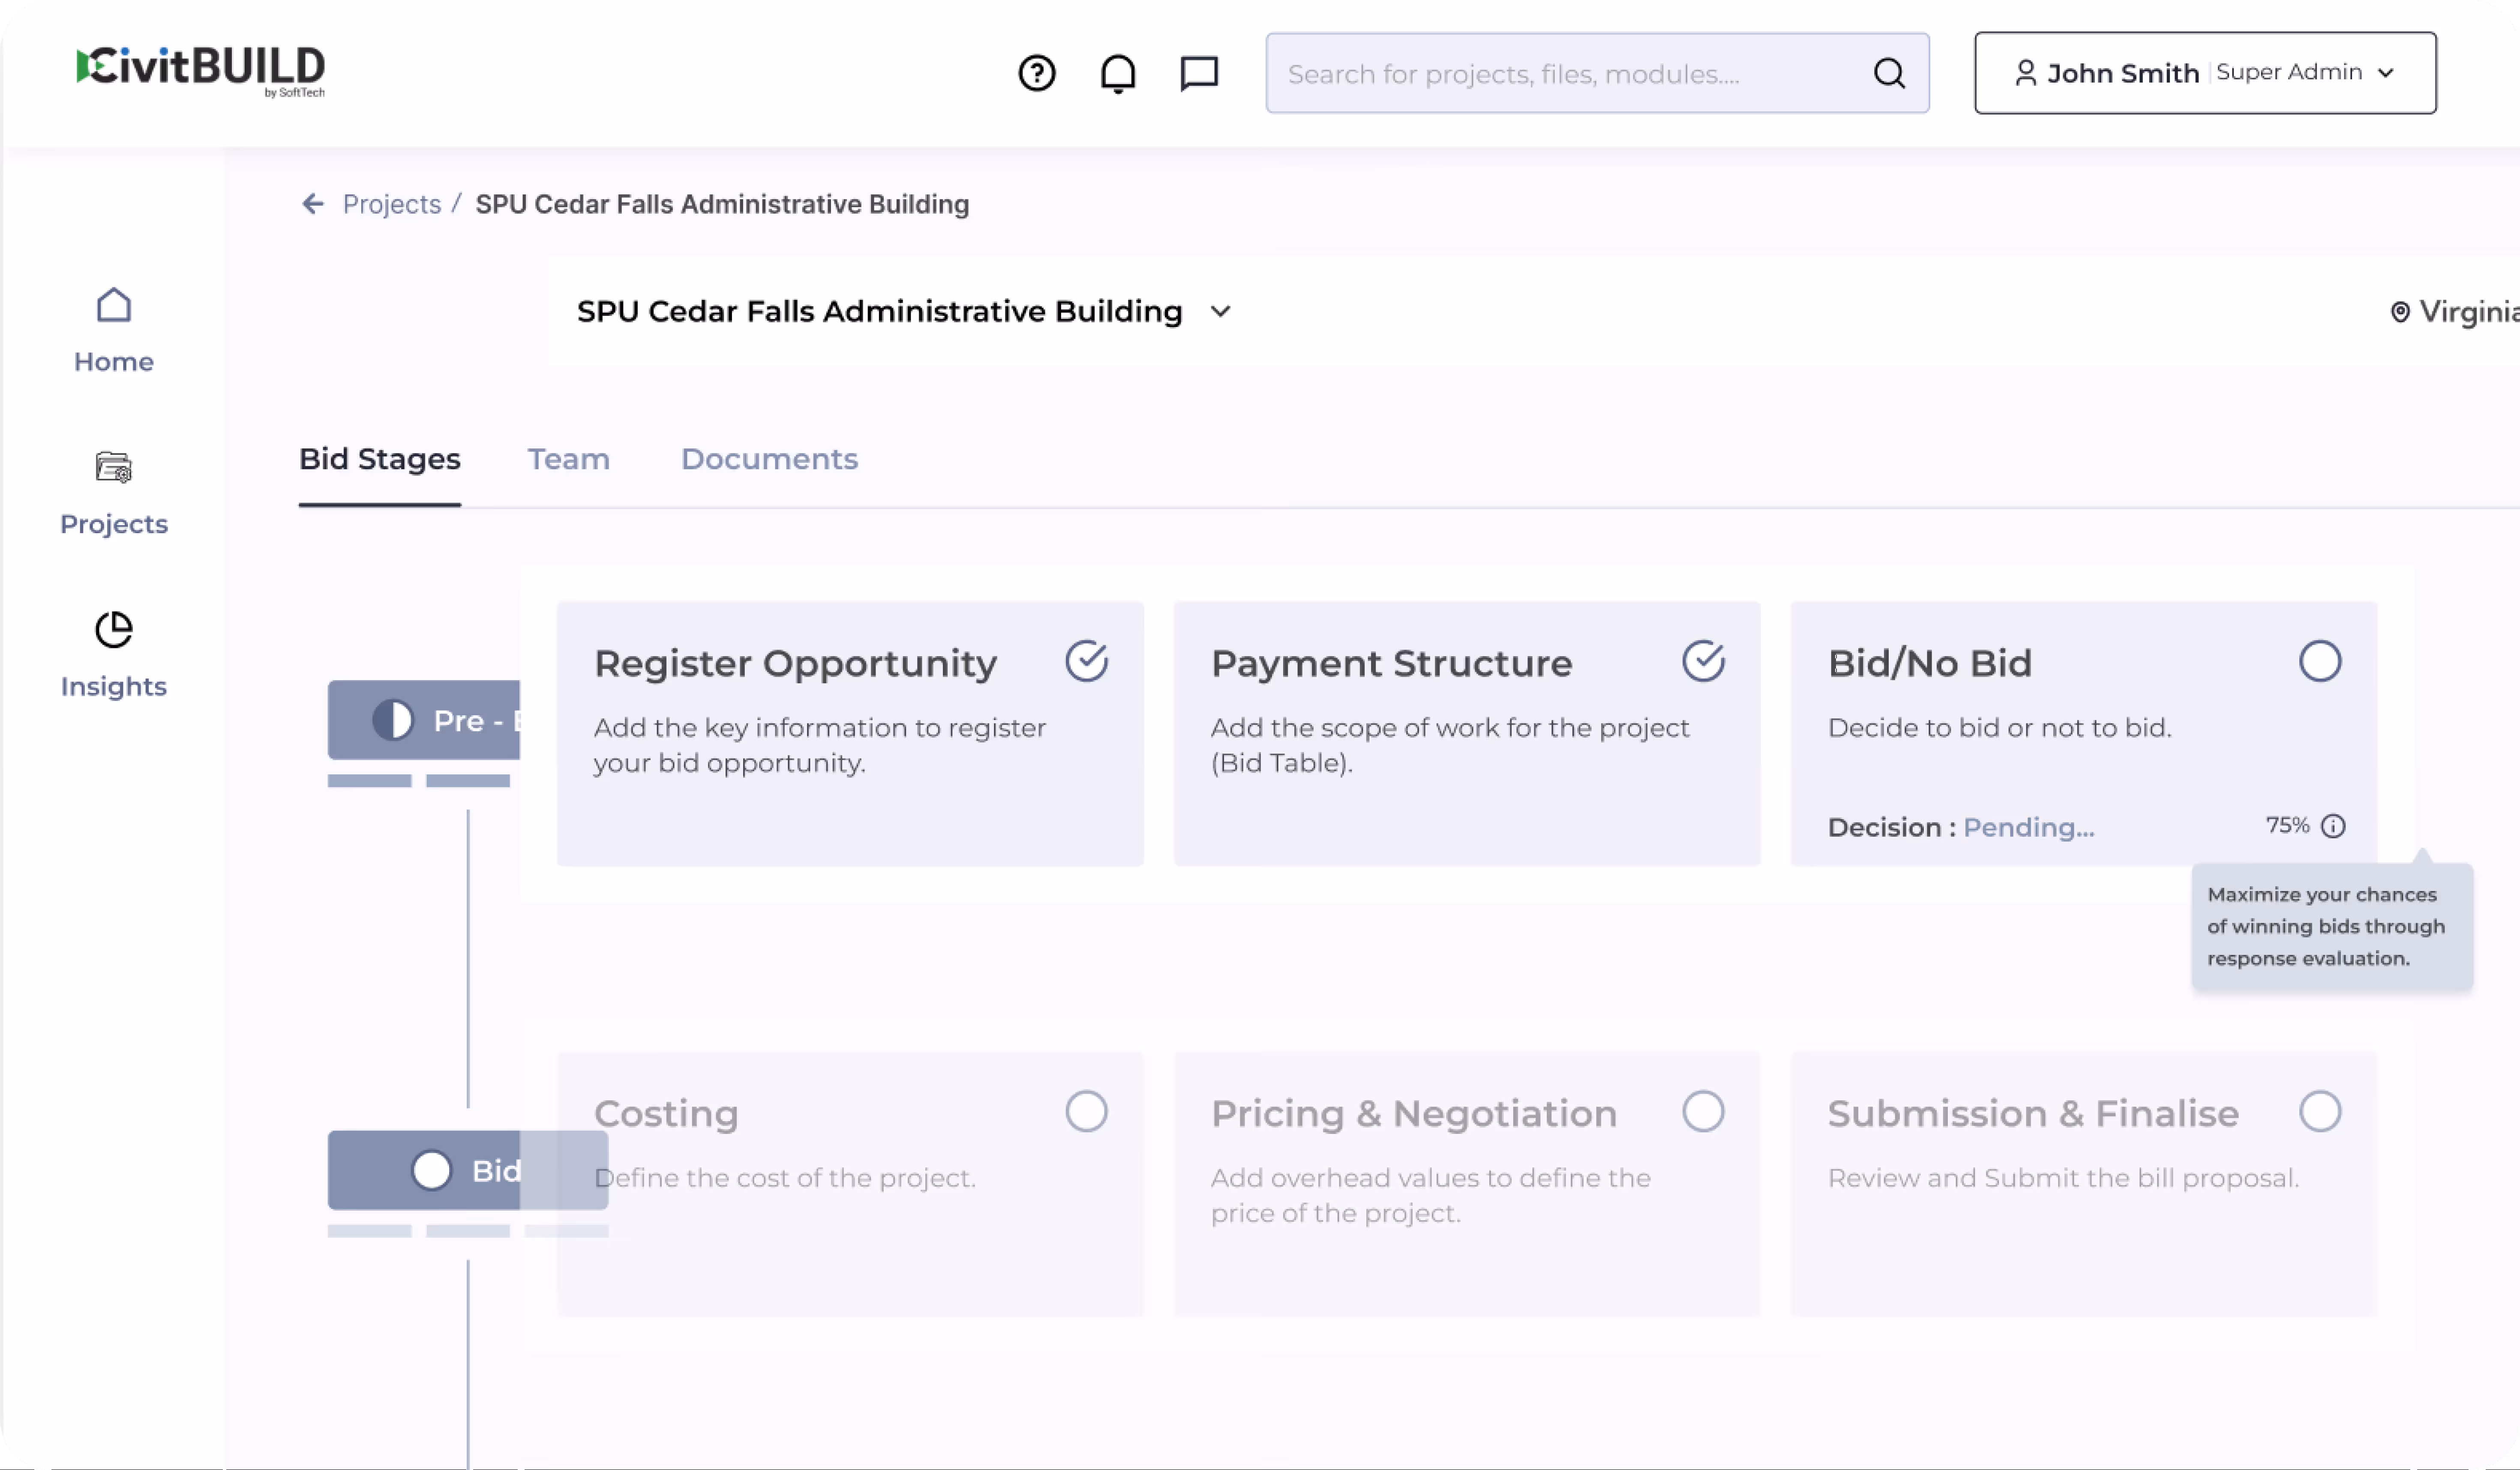
Task: Toggle Register Opportunity completed checkmark
Action: click(x=1086, y=661)
